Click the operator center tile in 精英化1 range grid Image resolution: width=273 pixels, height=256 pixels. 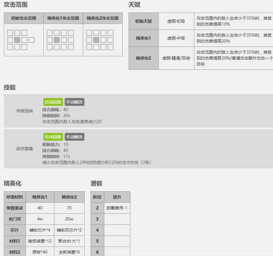57,40
